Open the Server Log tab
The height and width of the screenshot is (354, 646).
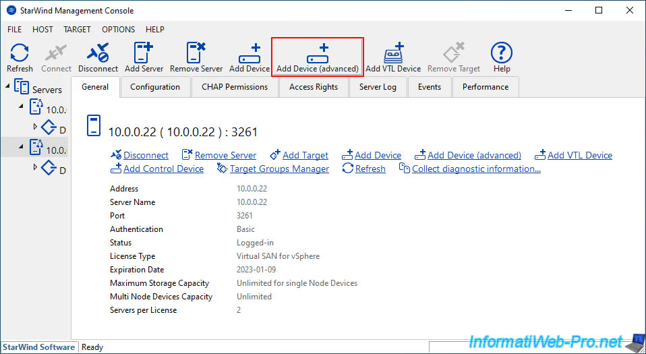(x=378, y=87)
